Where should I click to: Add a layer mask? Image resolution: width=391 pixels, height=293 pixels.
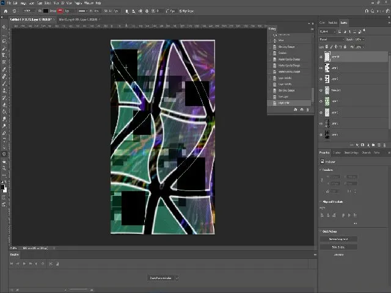362,145
